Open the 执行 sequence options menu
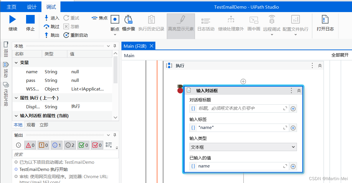 click(x=312, y=66)
